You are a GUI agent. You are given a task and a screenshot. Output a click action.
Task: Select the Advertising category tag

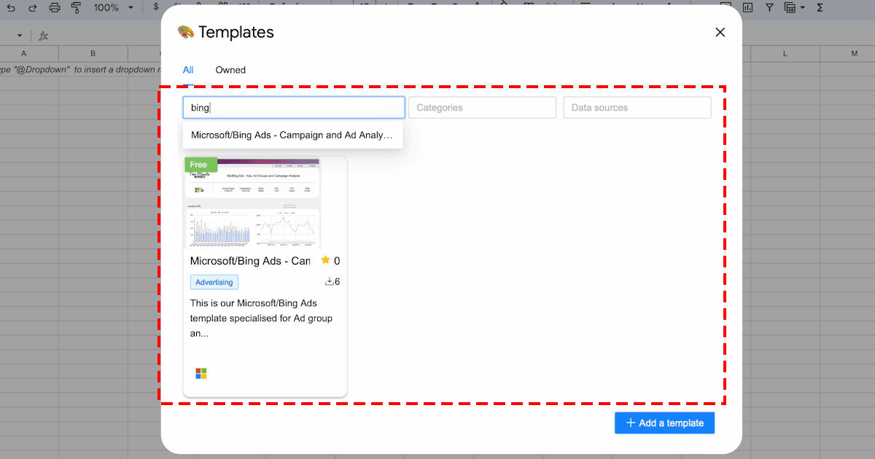click(x=214, y=282)
